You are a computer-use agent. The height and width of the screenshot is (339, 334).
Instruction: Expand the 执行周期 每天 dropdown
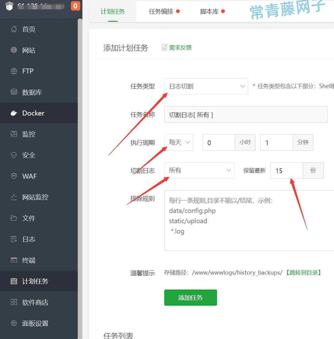[179, 142]
